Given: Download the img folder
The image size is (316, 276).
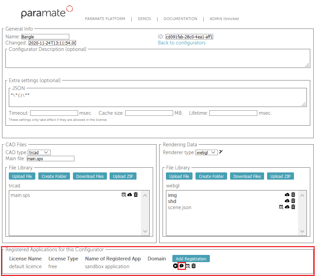Looking at the screenshot, I should 287,195.
